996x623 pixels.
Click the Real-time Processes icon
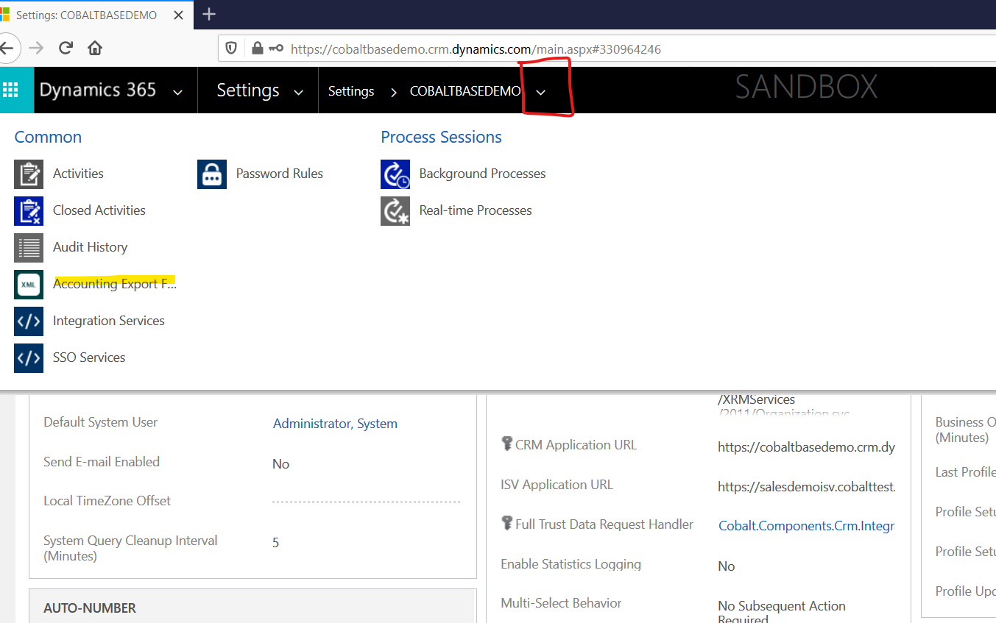(x=395, y=211)
